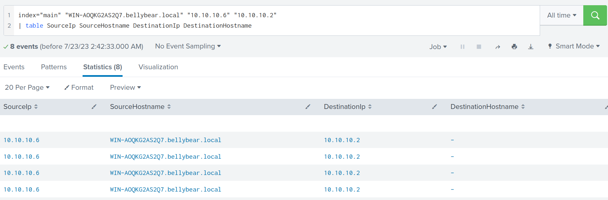The width and height of the screenshot is (608, 200).
Task: Pause the search job
Action: coord(462,47)
